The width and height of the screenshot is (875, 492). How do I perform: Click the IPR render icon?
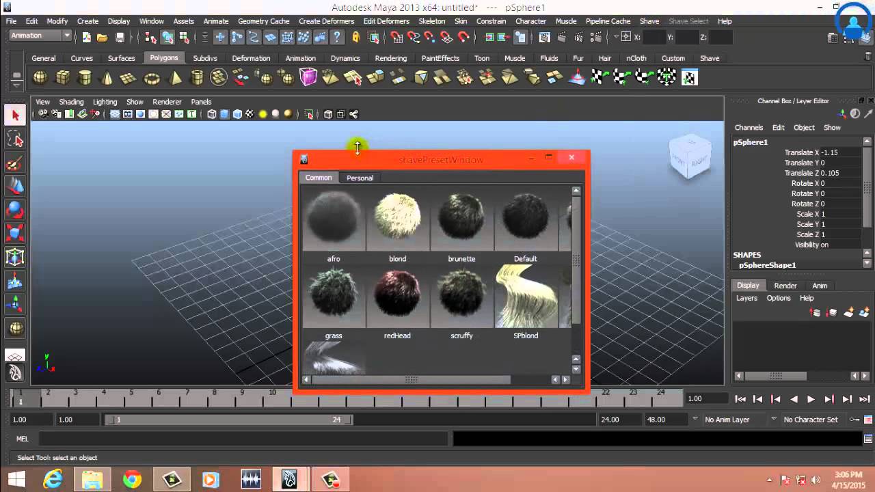click(x=578, y=36)
